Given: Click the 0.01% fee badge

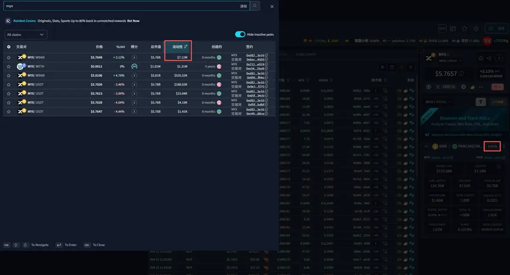Looking at the screenshot, I should pos(492,146).
